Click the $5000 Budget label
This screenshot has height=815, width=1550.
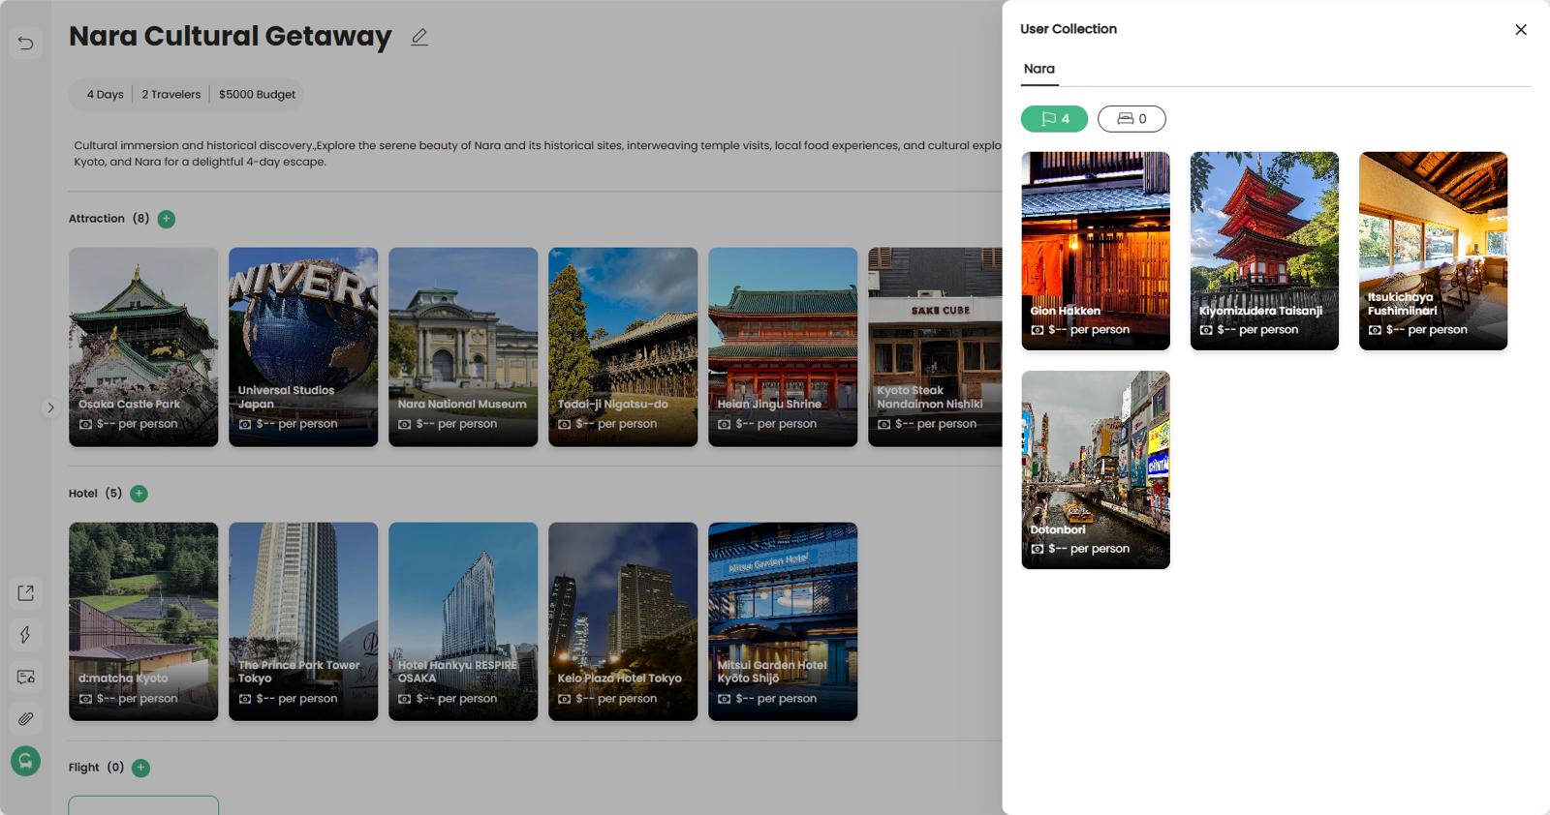tap(257, 95)
